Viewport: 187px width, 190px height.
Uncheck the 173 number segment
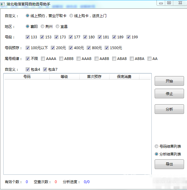(x=56, y=37)
